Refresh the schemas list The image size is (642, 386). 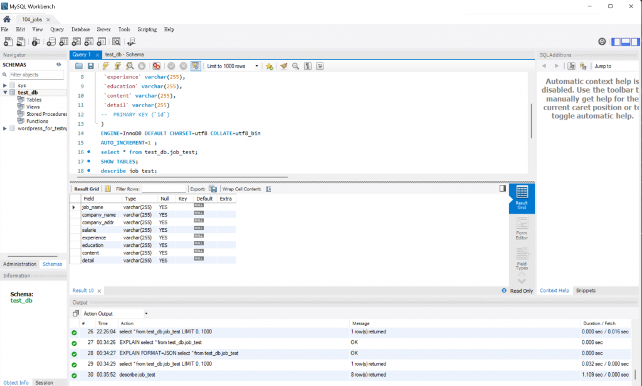point(58,65)
